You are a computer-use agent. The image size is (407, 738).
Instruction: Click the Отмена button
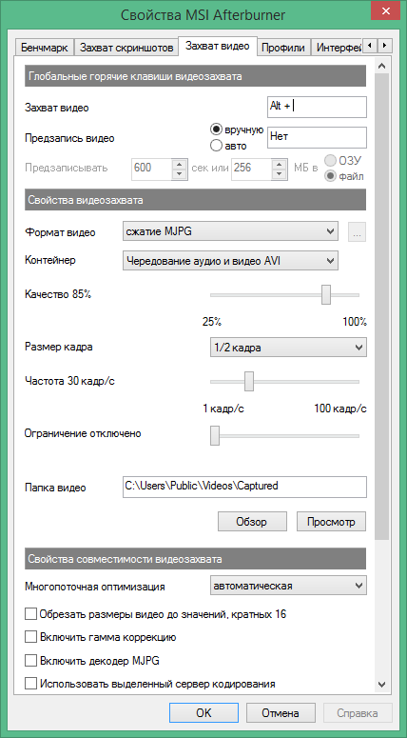point(281,712)
